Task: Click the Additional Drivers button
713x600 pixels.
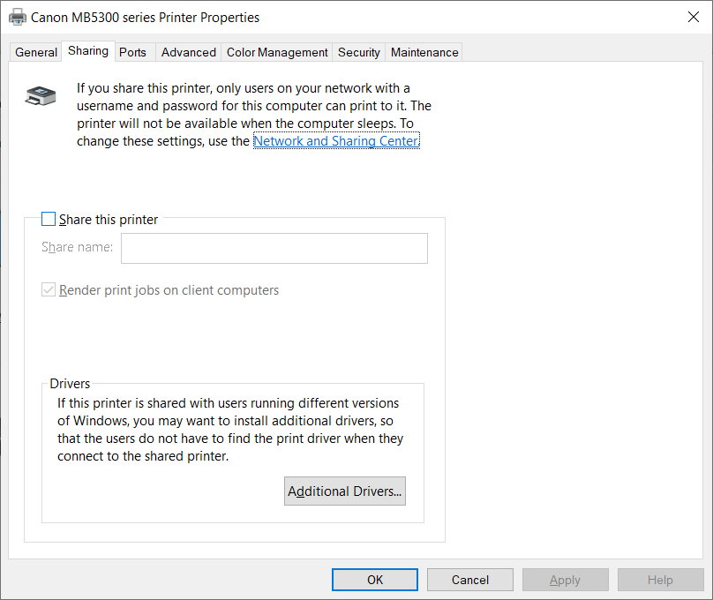Action: 345,491
